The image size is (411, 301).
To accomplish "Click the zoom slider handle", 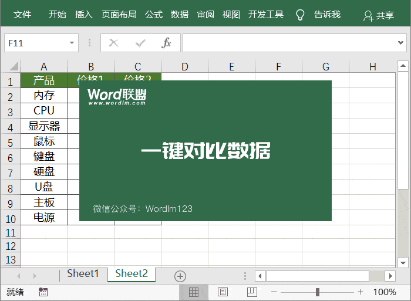I will tap(318, 292).
